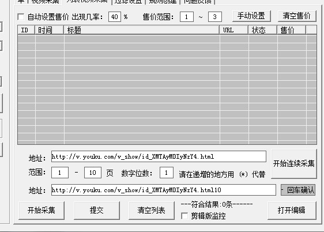Focus the 售价范围 minimum value box
Screen dimensions: 324x232
point(187,17)
